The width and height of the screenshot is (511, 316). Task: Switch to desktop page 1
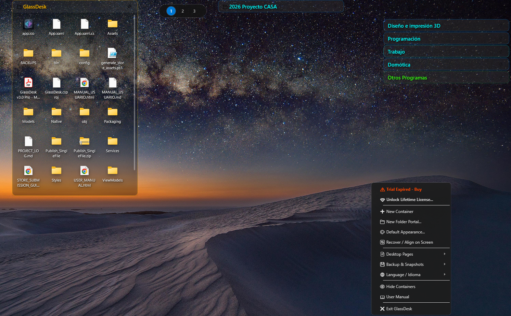171,11
